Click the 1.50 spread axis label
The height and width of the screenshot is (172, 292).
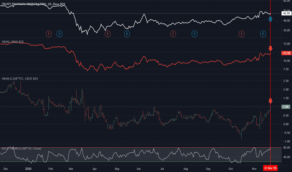286,98
